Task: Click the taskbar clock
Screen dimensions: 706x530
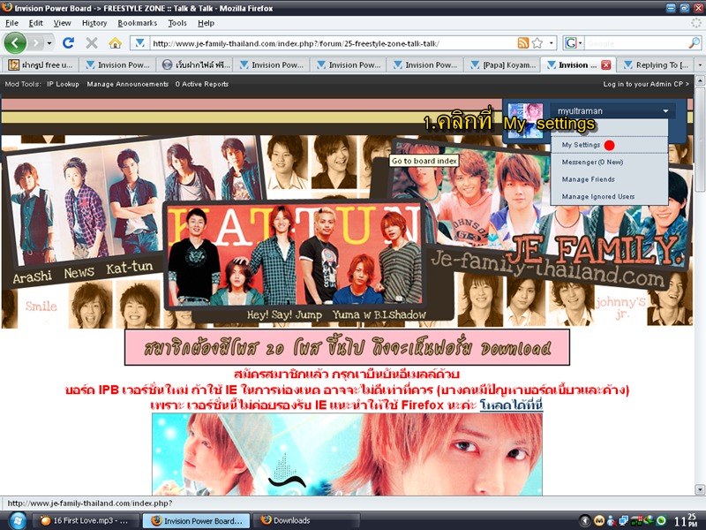Action: click(x=686, y=520)
